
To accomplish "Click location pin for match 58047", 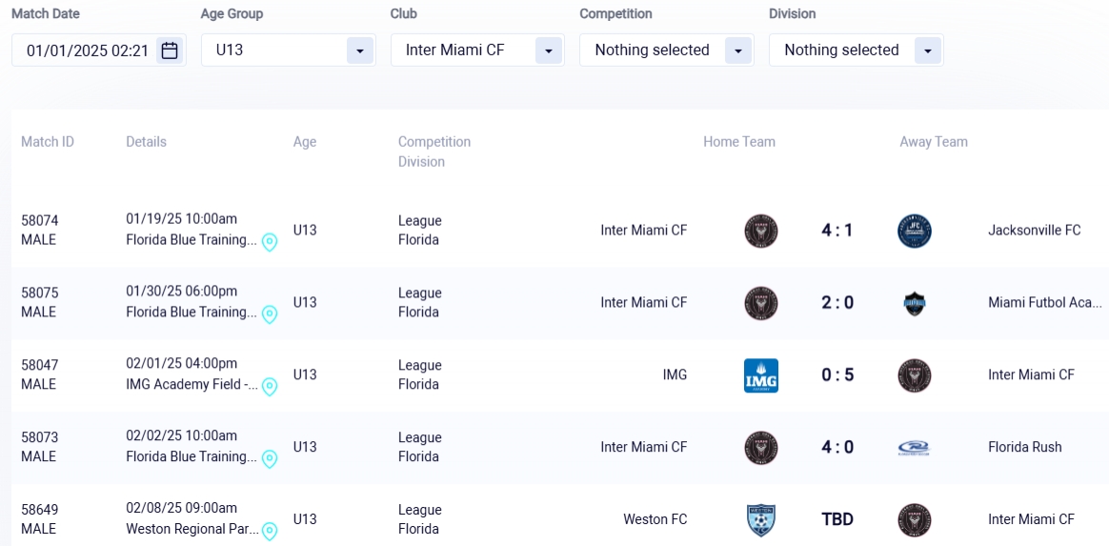I will point(270,387).
